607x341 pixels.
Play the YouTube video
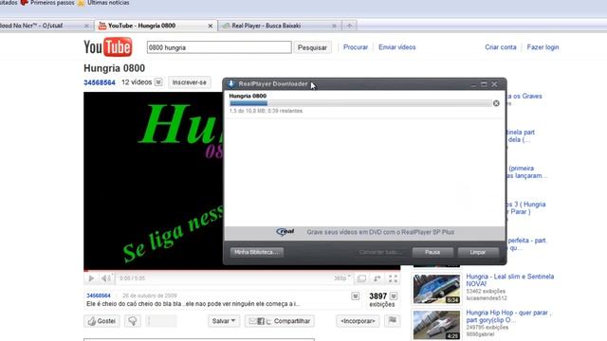[x=91, y=278]
